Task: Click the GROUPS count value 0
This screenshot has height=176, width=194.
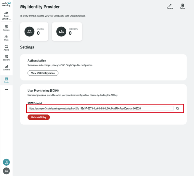Action: (70, 33)
